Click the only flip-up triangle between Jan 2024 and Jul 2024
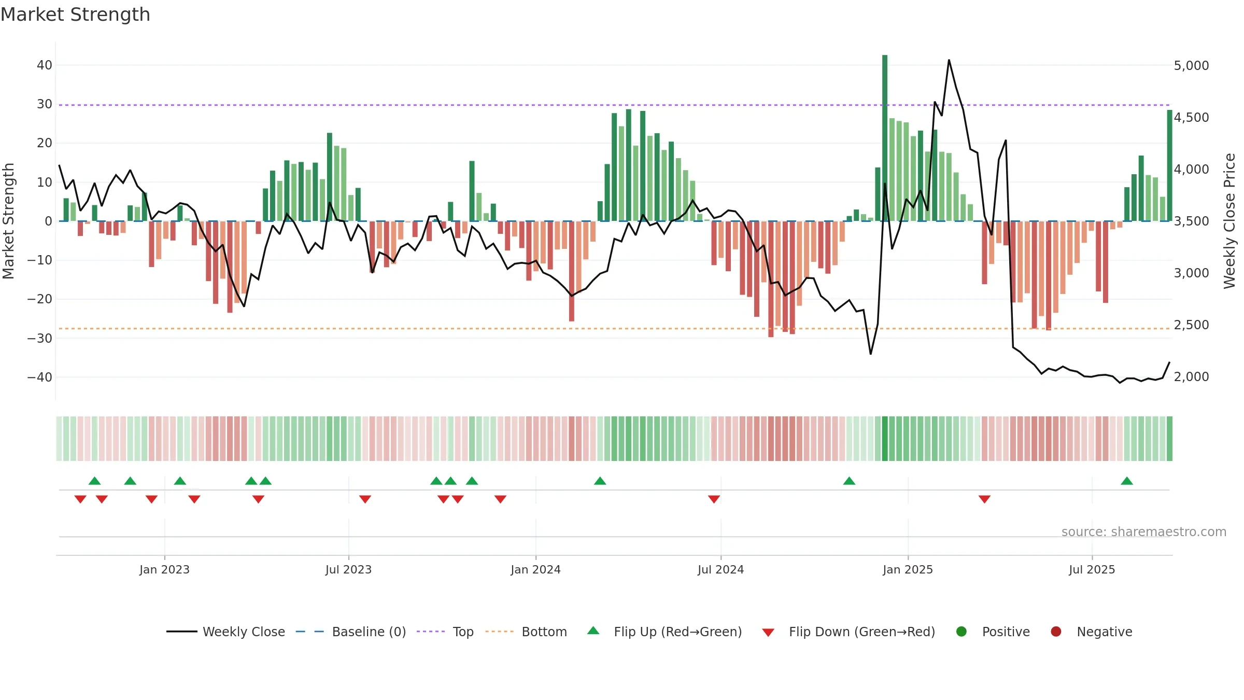Image resolution: width=1244 pixels, height=700 pixels. [600, 481]
